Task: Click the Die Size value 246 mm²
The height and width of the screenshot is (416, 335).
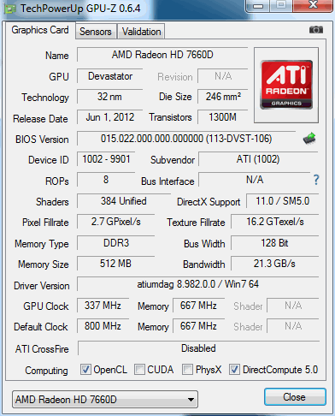Action: pos(223,97)
